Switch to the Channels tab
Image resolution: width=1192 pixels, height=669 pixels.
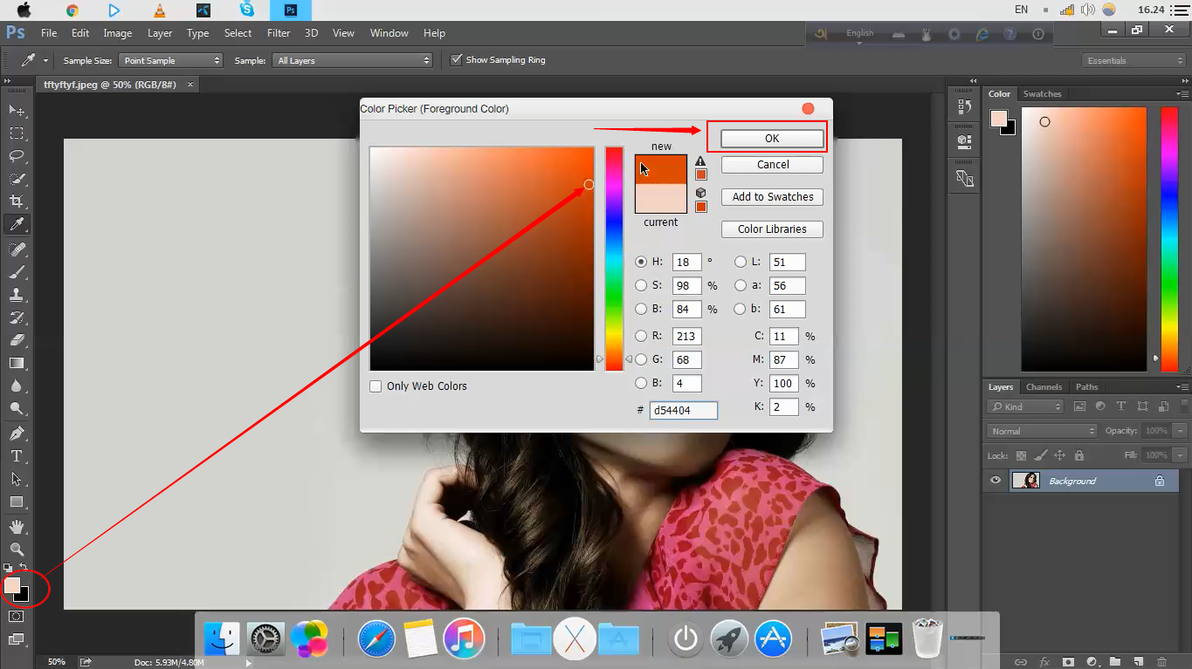pos(1044,387)
